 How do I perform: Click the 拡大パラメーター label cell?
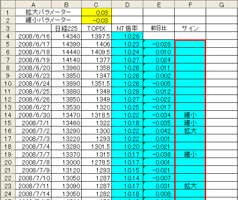(48, 12)
